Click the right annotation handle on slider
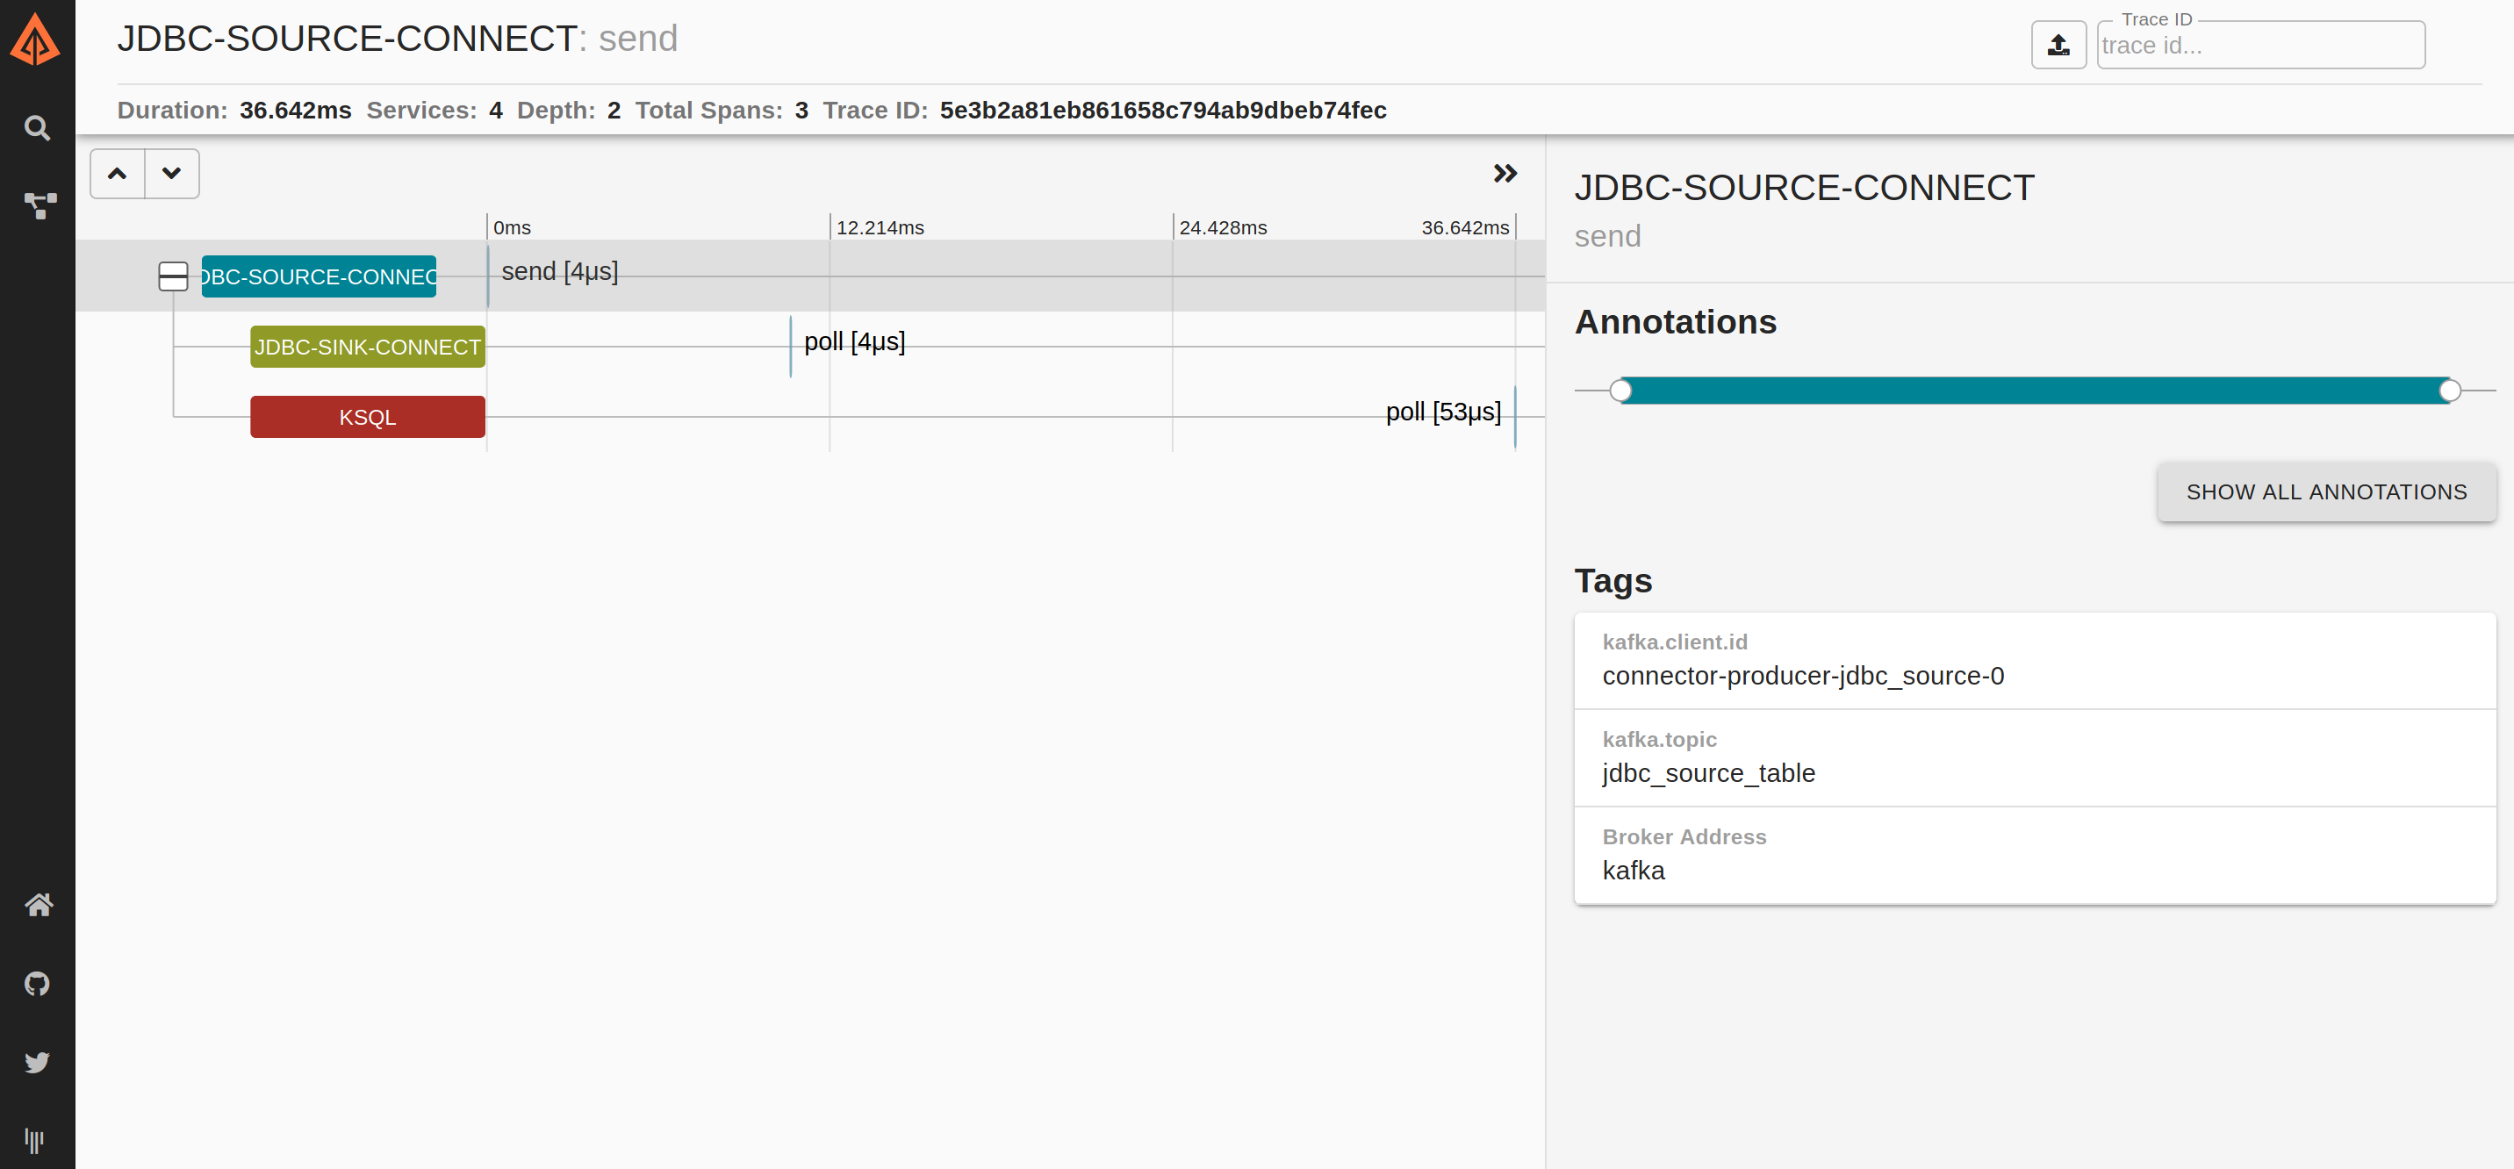Screen dimensions: 2514x1169 click(x=2449, y=391)
